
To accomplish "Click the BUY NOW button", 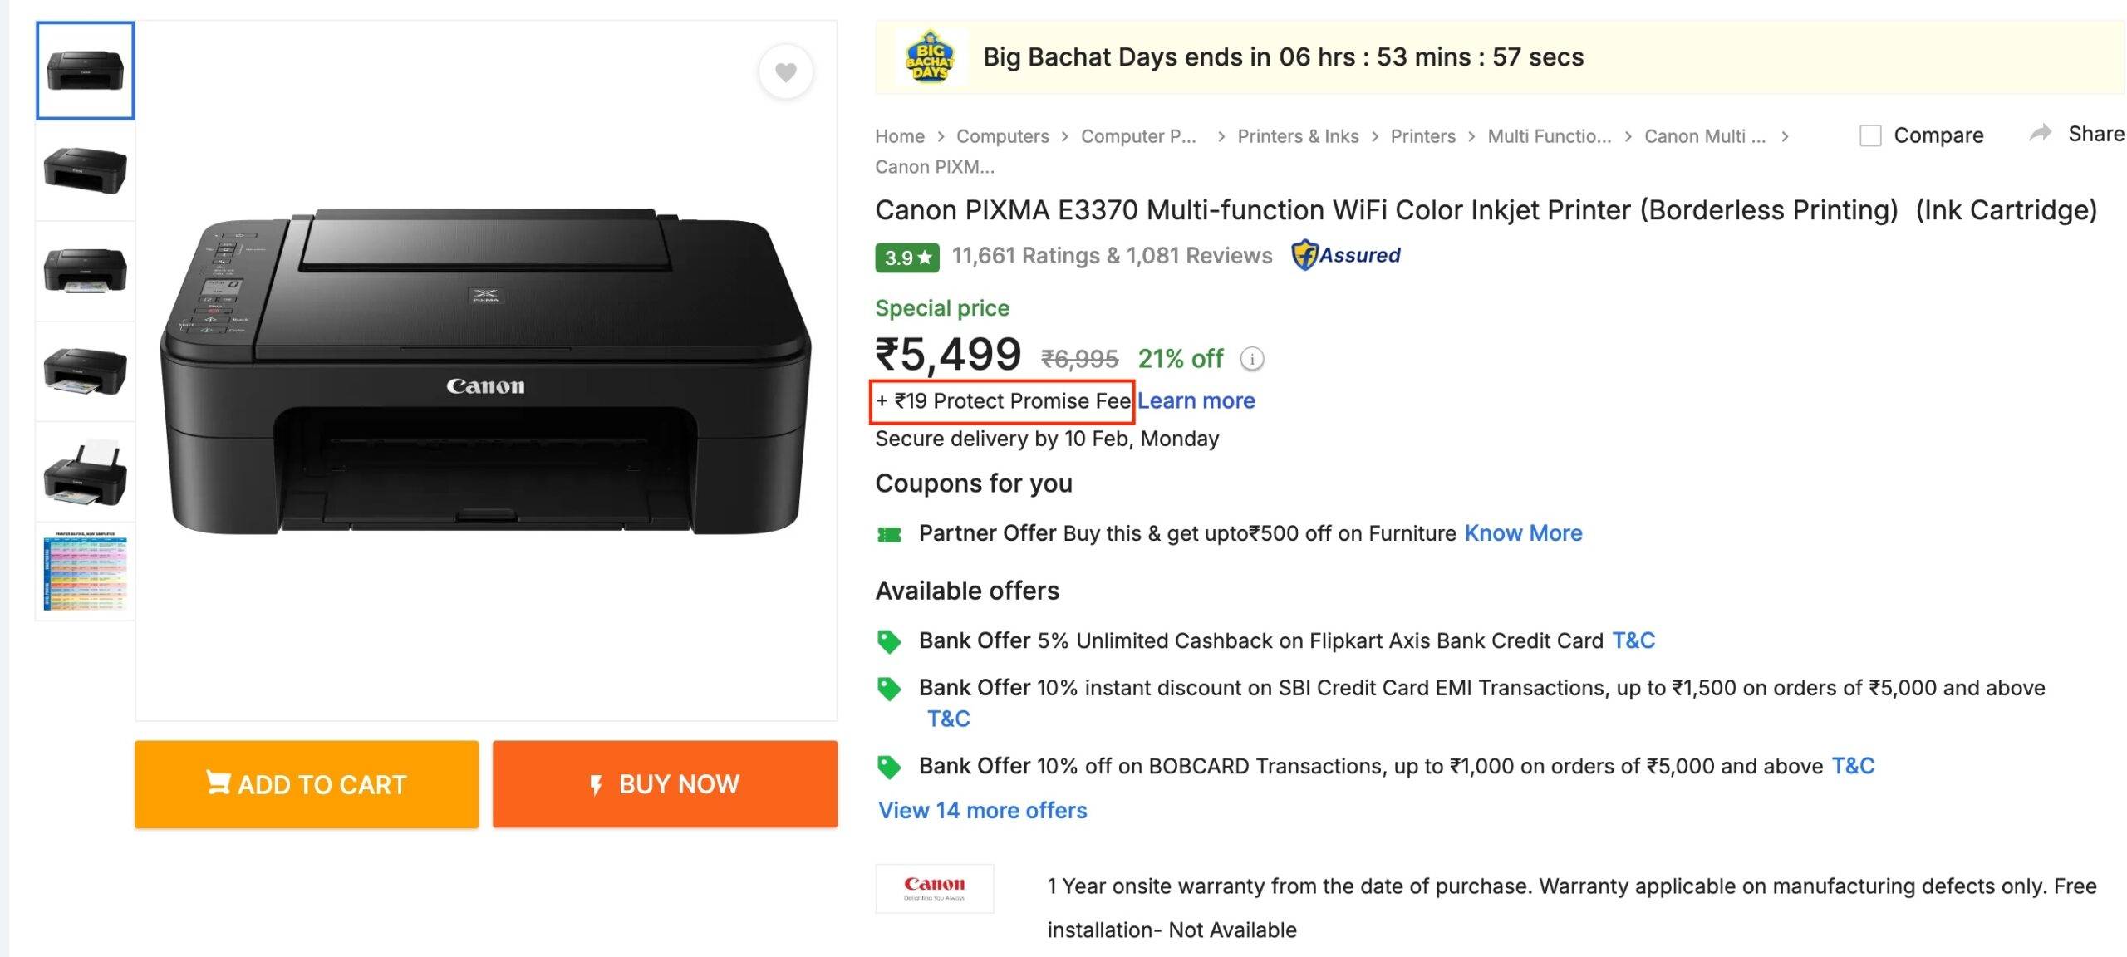I will 665,783.
